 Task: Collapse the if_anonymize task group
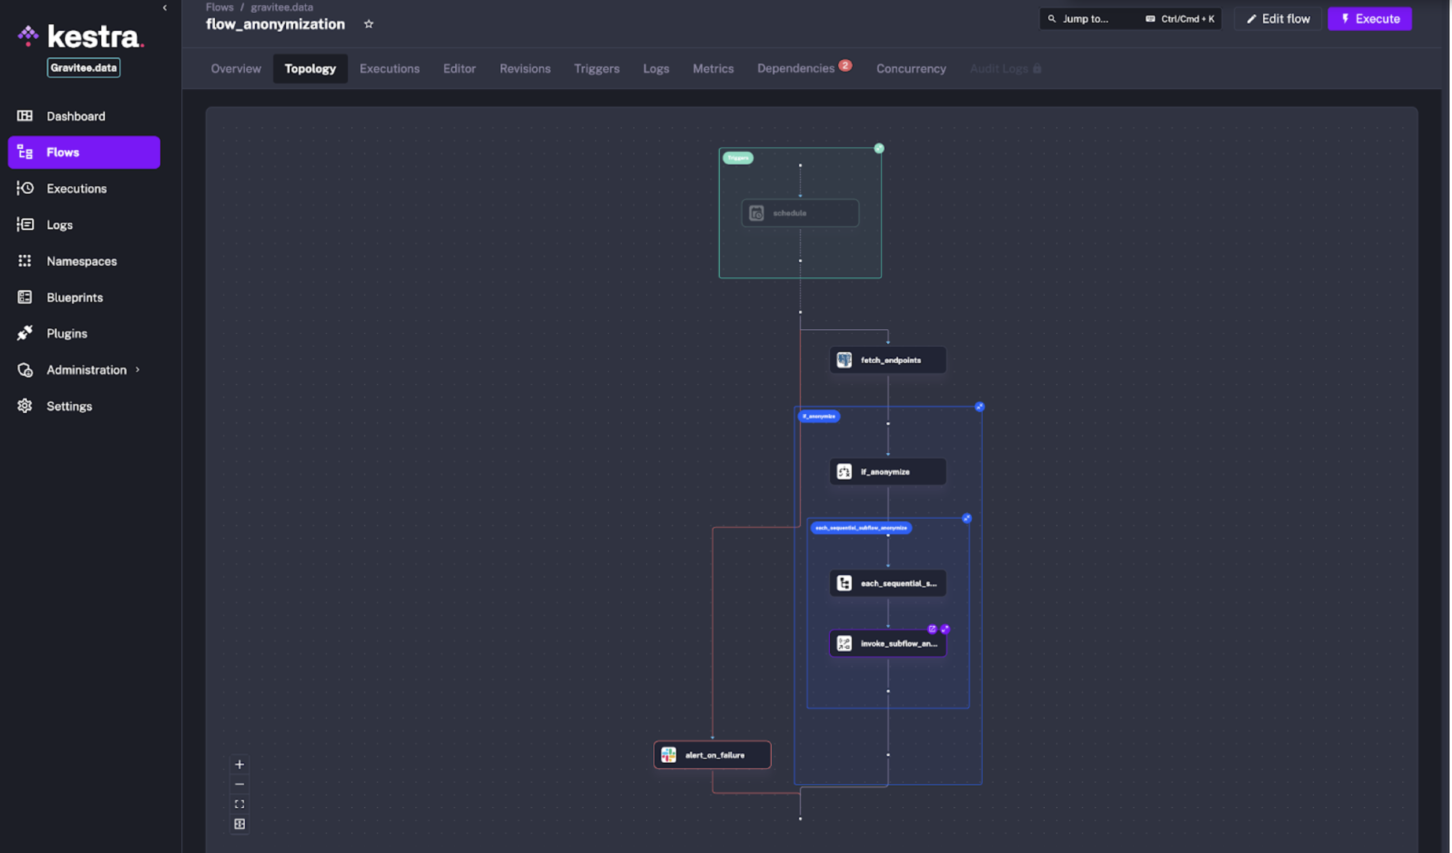(x=979, y=407)
